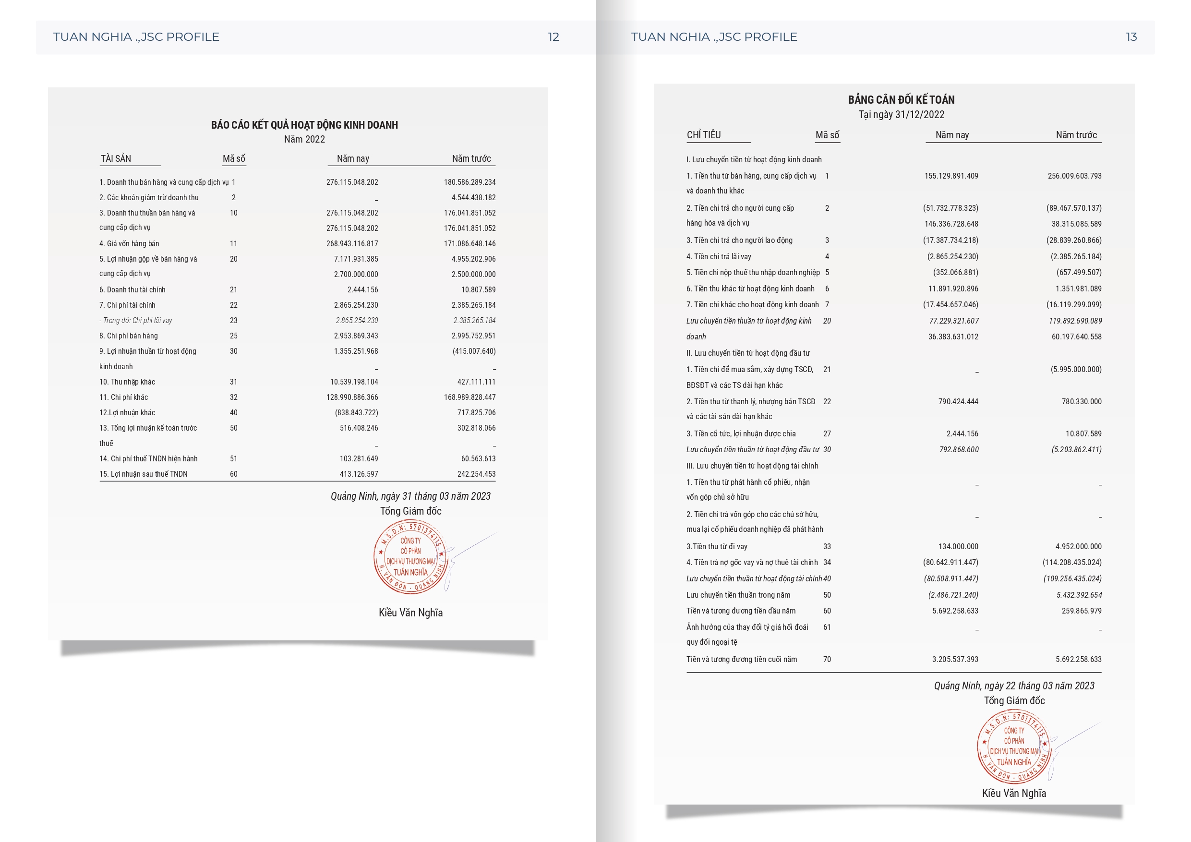Select the left TUAN NGHIA .,JSC PROFILE header

[x=136, y=37]
